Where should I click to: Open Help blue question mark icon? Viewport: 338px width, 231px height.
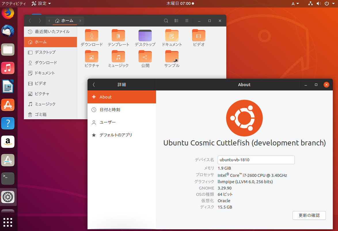[8, 123]
